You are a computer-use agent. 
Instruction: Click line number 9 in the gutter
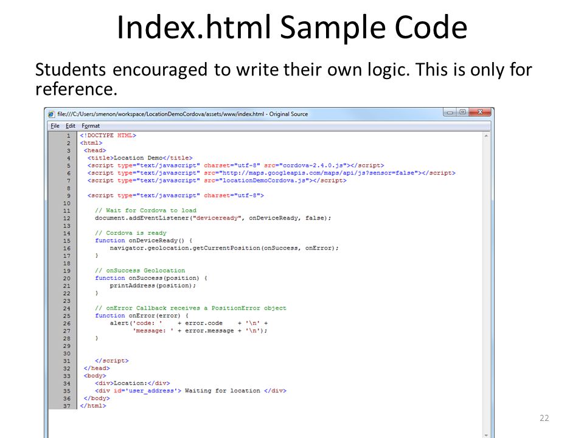[69, 195]
